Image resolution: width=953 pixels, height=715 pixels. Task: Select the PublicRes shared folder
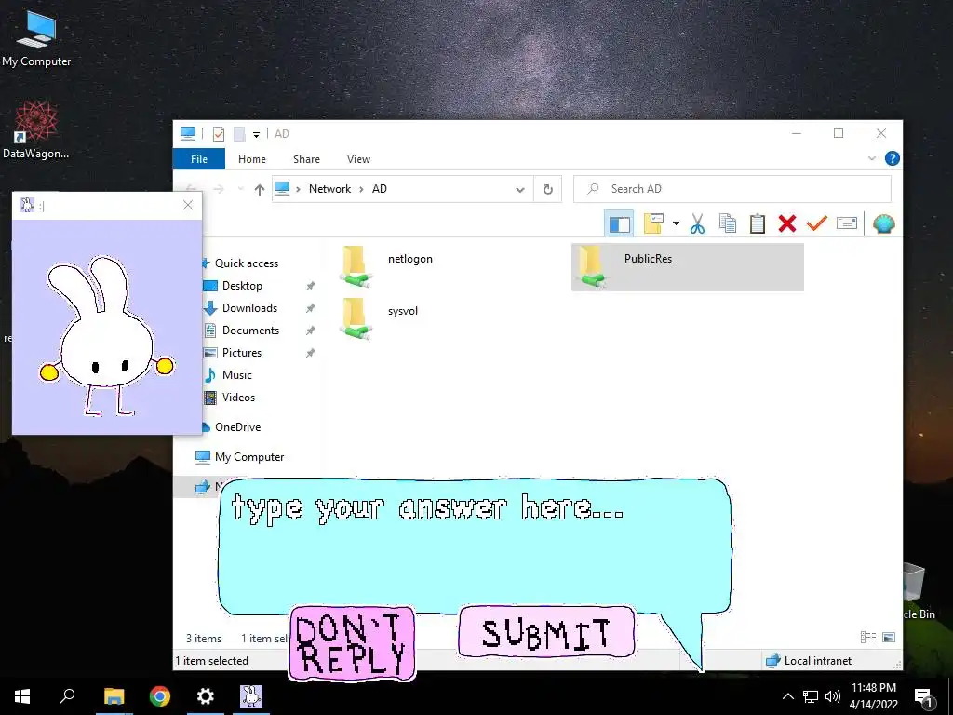click(688, 267)
